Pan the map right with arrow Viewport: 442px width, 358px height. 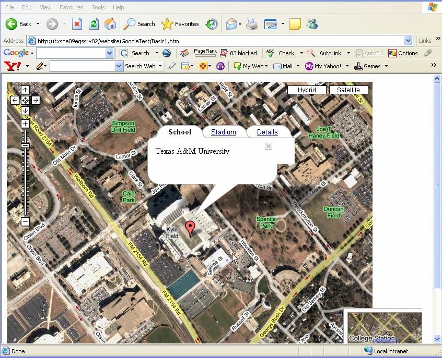(x=36, y=101)
